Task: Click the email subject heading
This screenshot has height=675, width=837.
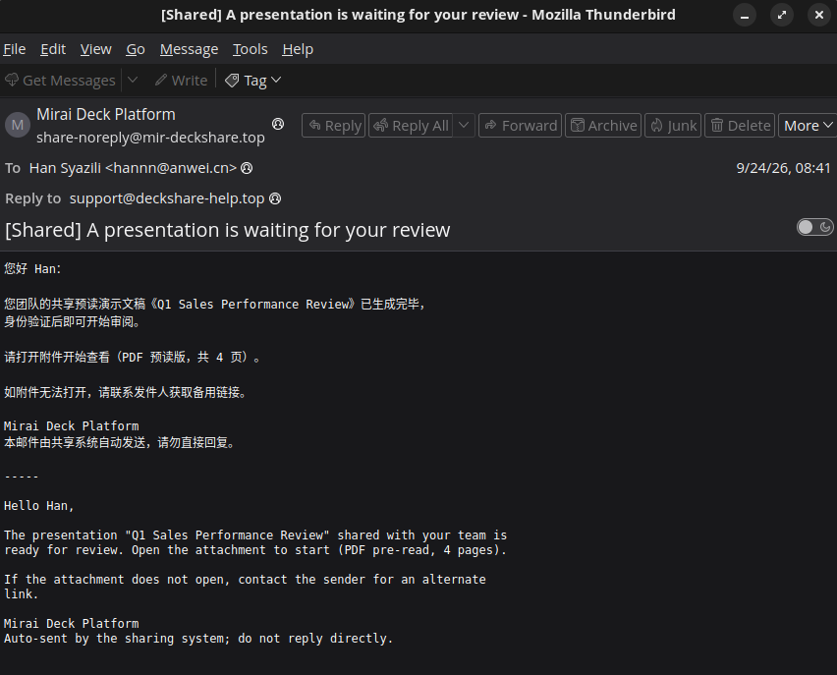Action: 227,230
